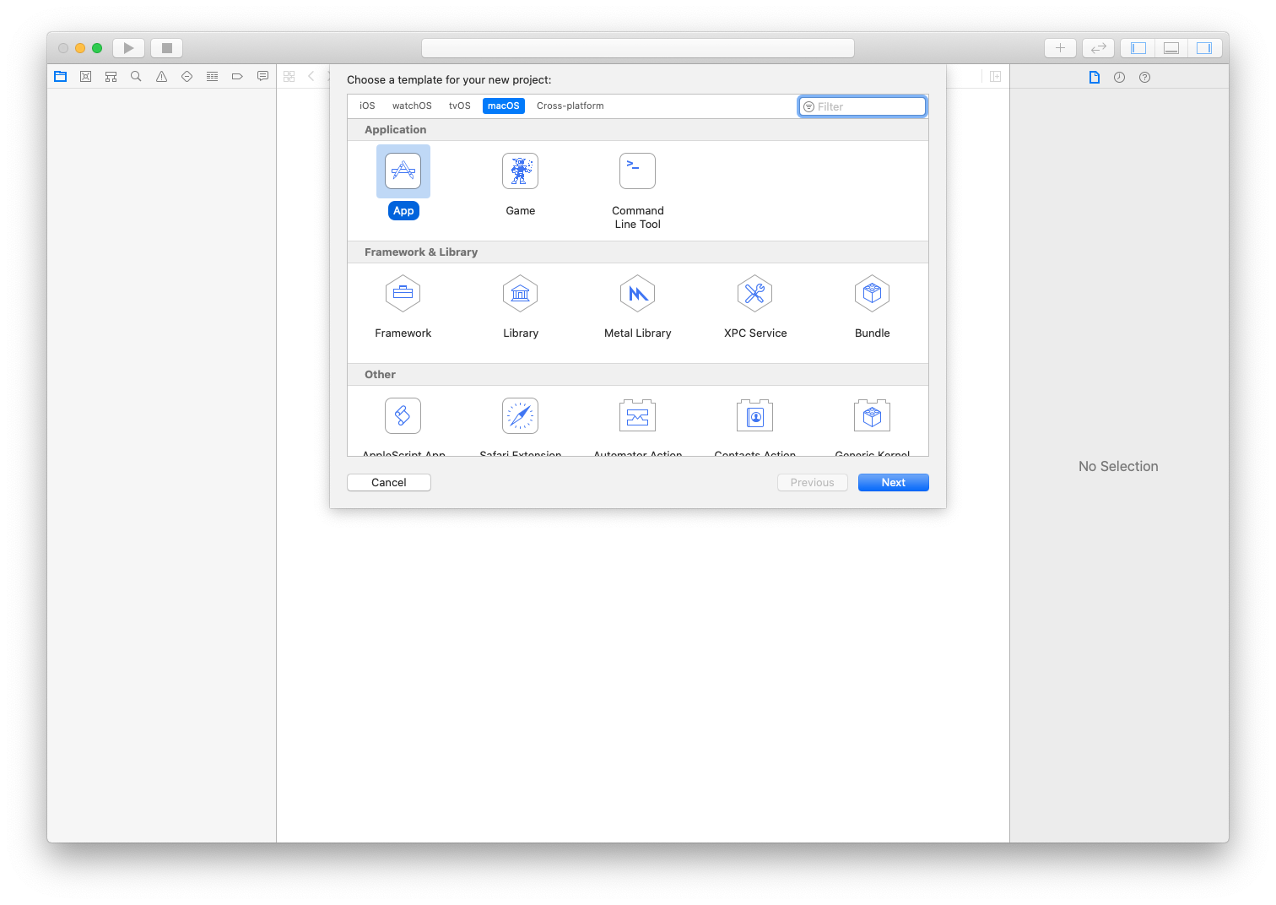Viewport: 1276px width, 905px height.
Task: Pick the Contacts Action template icon
Action: point(755,416)
